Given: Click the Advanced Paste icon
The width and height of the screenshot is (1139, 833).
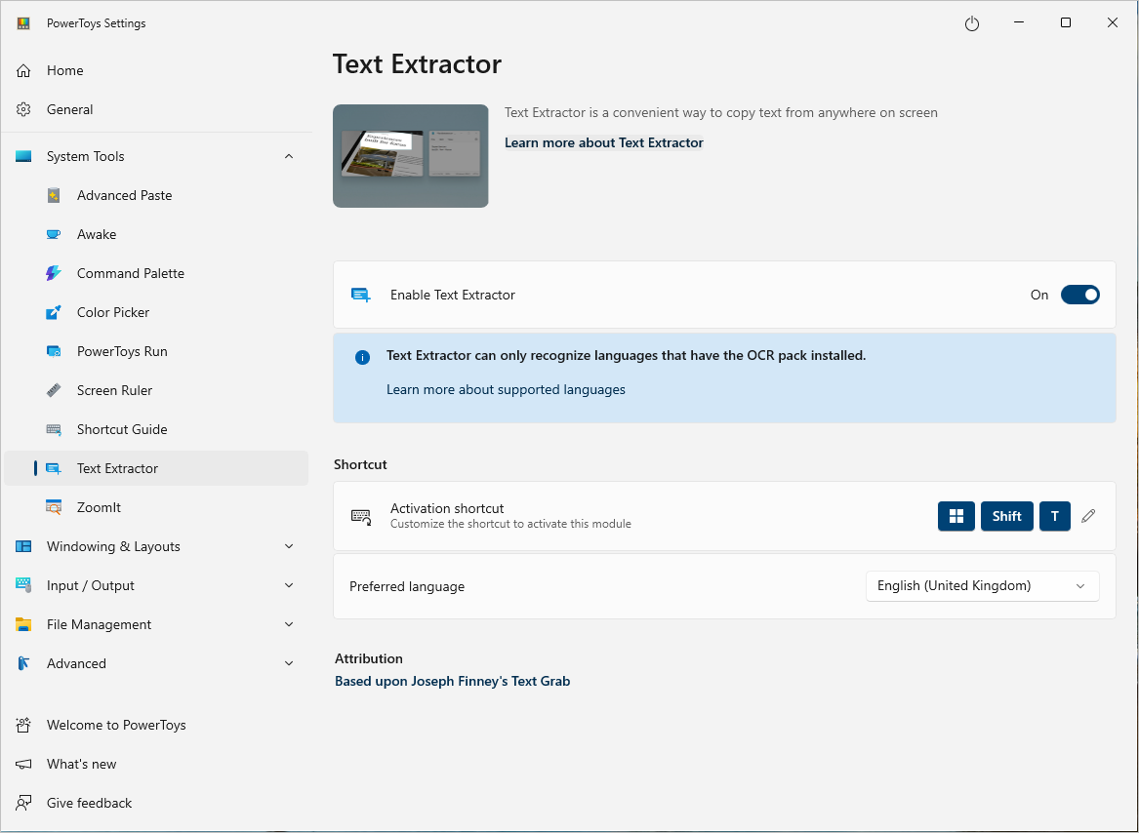Looking at the screenshot, I should coord(54,195).
